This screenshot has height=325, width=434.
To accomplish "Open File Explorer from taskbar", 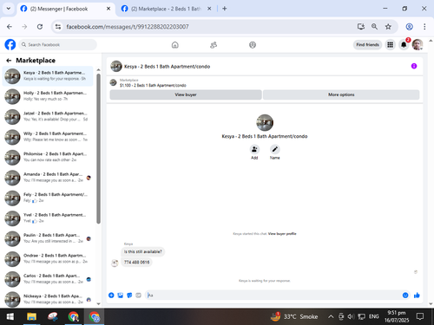I will tap(31, 316).
